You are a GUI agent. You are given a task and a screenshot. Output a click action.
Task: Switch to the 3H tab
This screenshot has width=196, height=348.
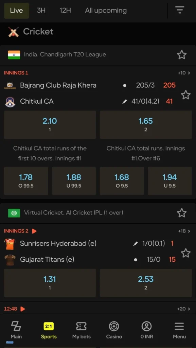(41, 11)
